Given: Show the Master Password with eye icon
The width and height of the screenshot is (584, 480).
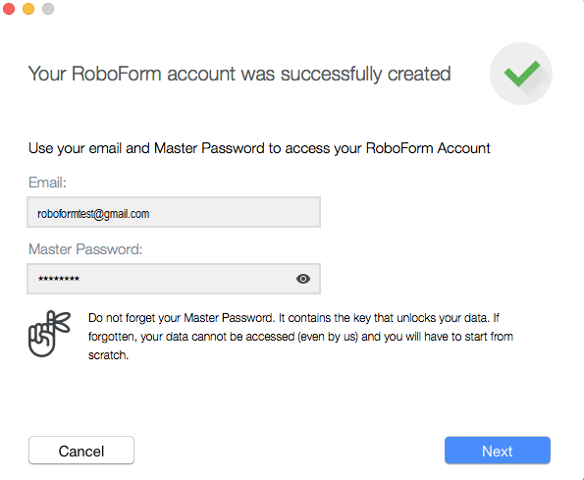Looking at the screenshot, I should point(303,279).
